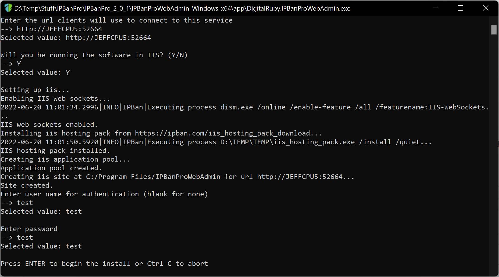The height and width of the screenshot is (277, 499).
Task: Click the 'Application pool created.' line
Action: point(51,168)
